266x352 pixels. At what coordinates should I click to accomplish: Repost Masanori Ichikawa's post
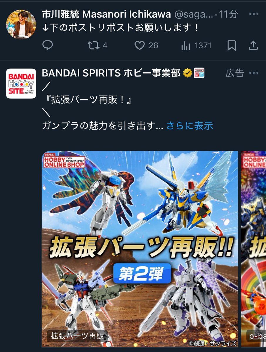point(98,45)
